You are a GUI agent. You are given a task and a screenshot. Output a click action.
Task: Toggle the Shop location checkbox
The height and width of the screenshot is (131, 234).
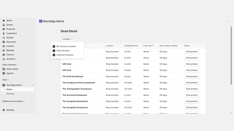[54, 51]
